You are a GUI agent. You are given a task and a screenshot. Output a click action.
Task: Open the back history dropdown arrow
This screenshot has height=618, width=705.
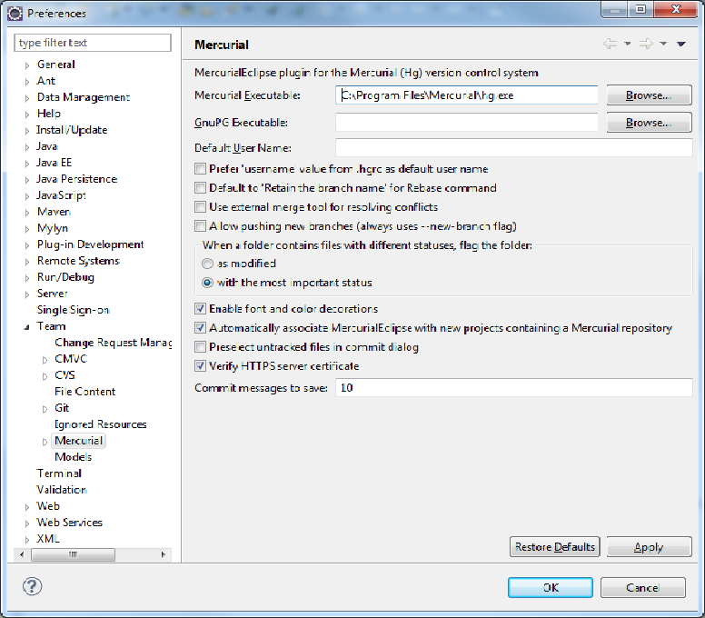click(627, 44)
